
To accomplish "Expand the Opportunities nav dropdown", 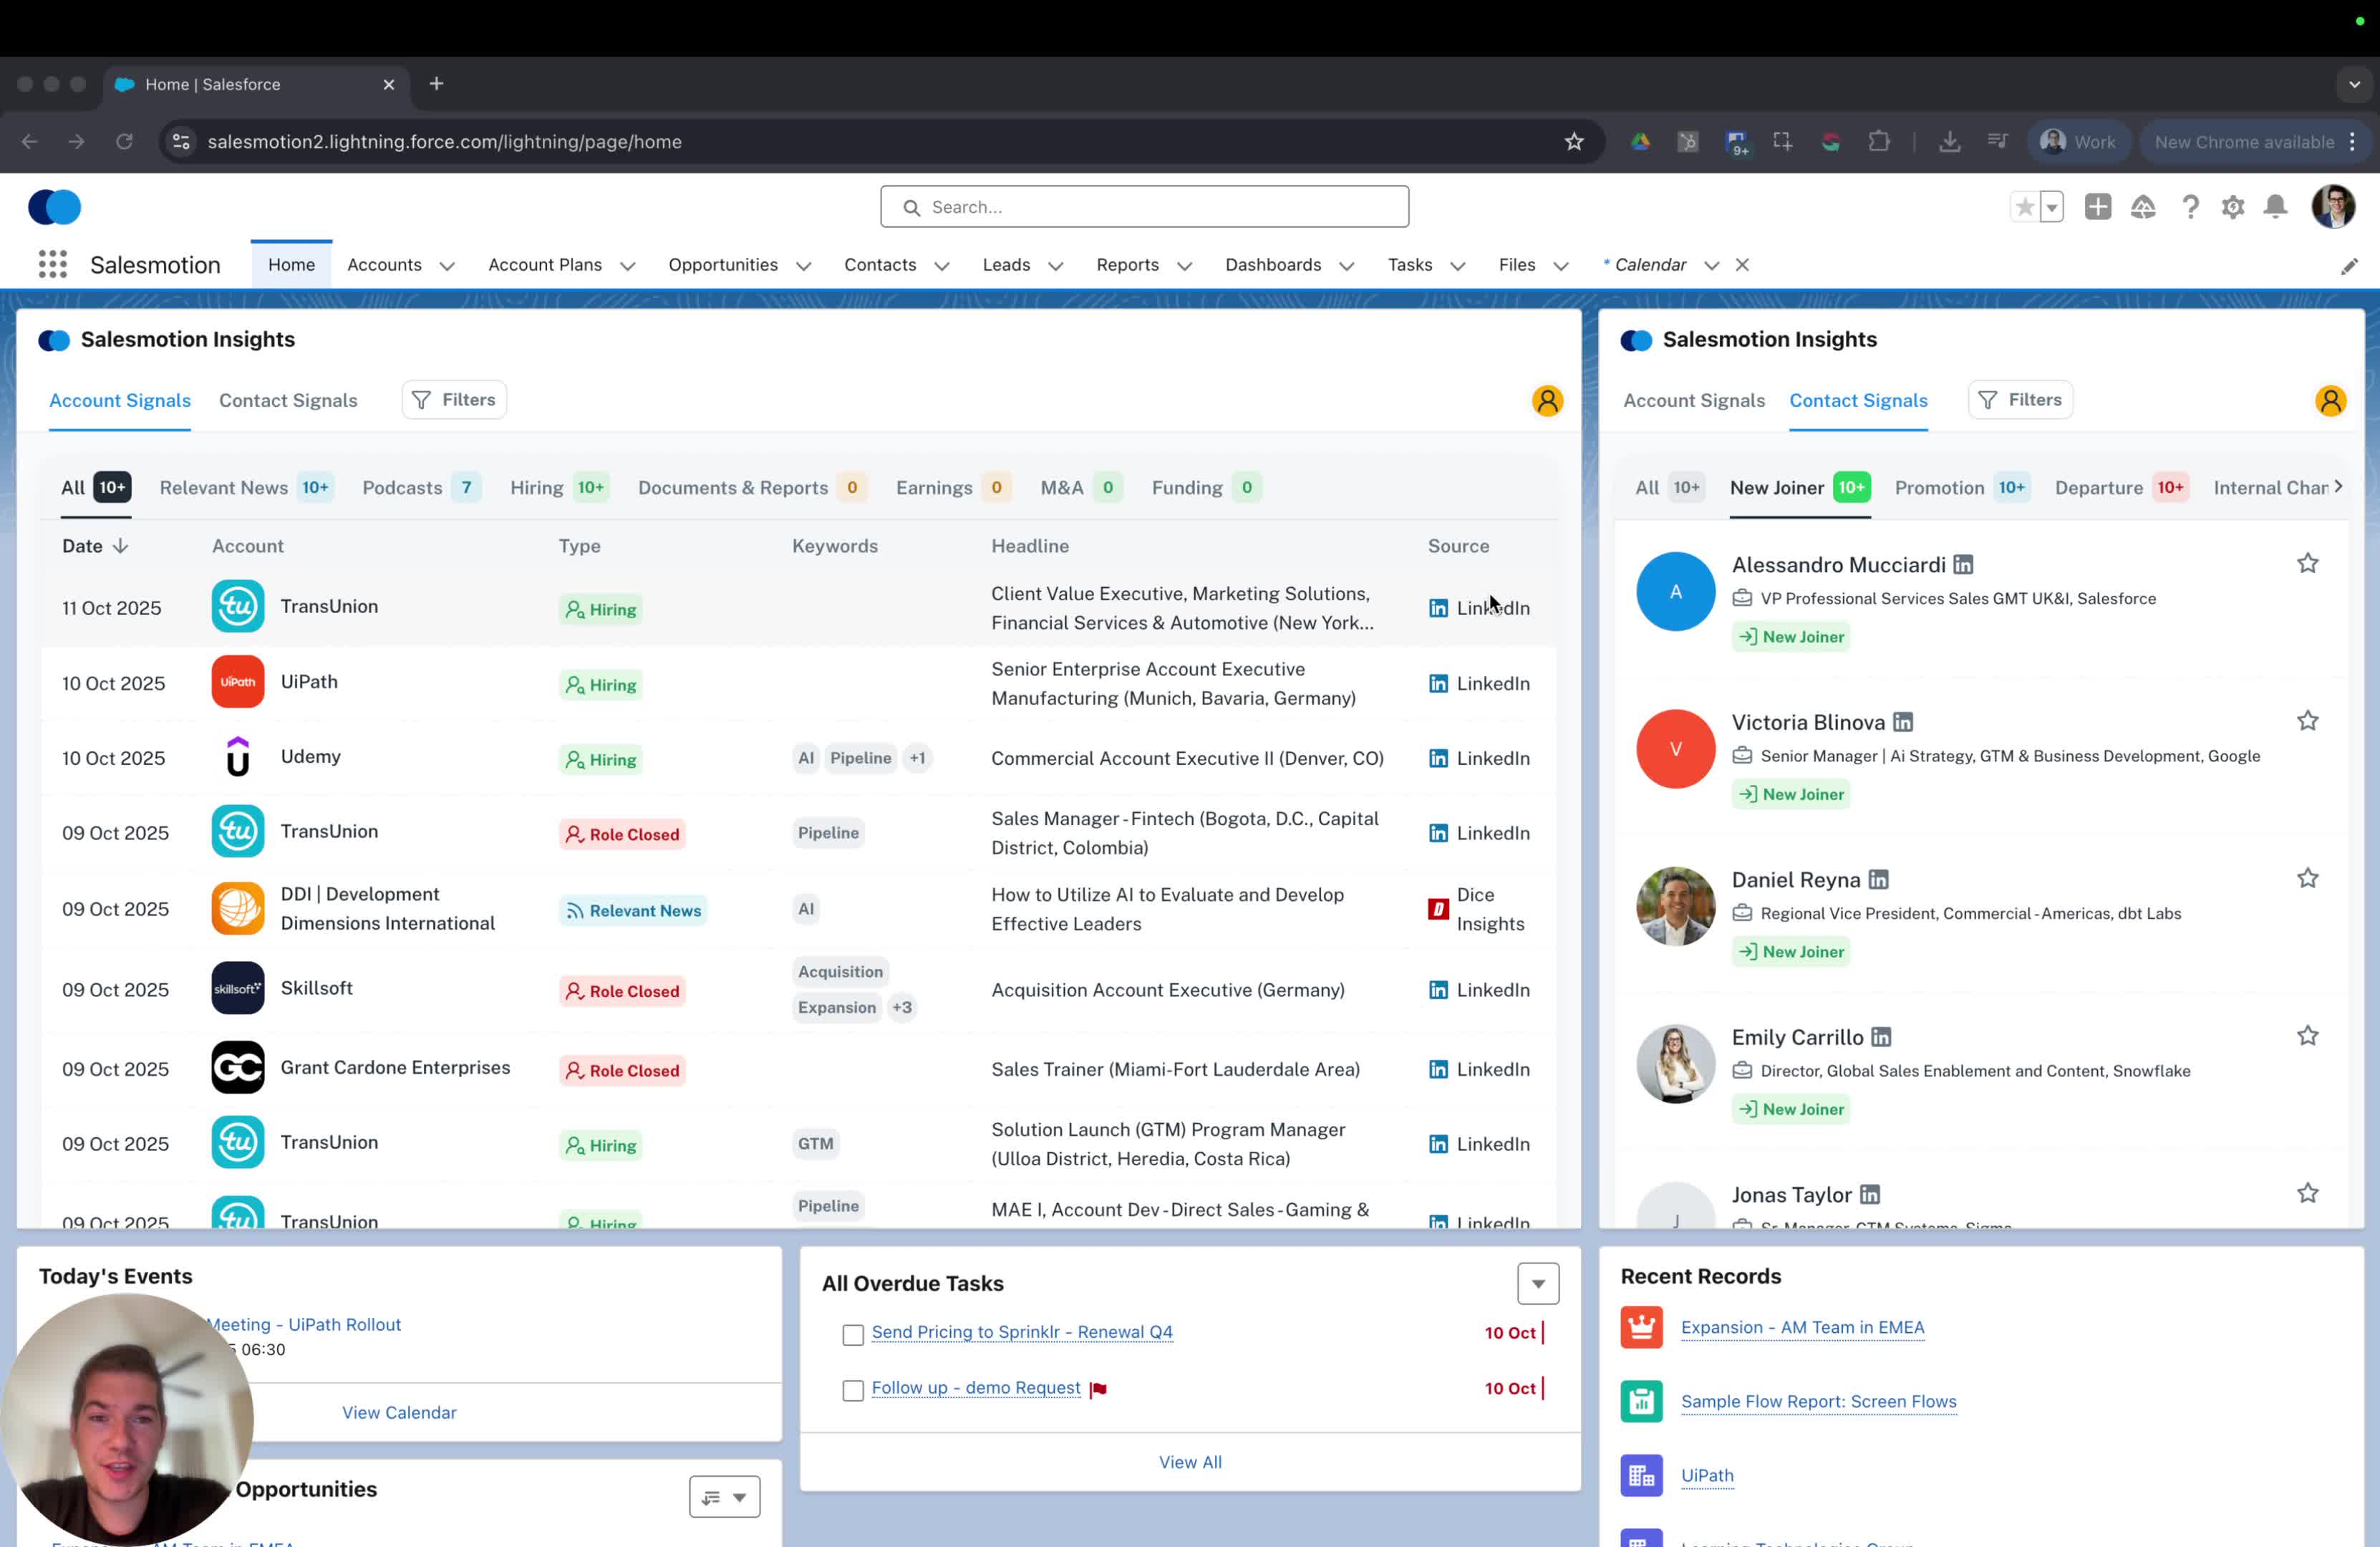I will pyautogui.click(x=803, y=266).
